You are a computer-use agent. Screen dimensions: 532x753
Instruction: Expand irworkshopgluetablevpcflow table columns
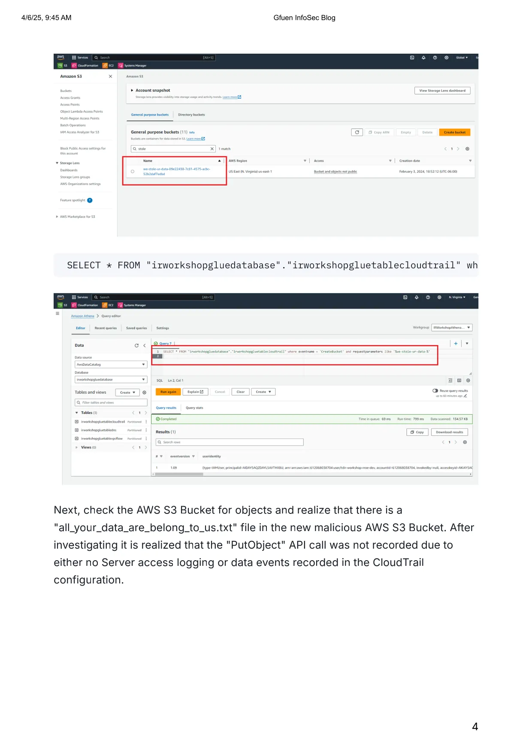click(77, 439)
